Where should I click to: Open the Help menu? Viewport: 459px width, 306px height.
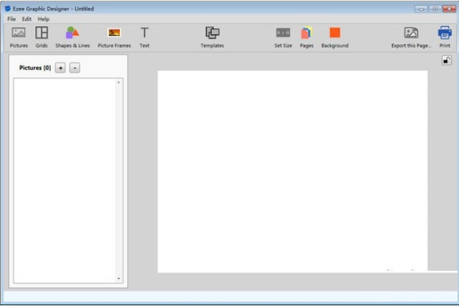pyautogui.click(x=44, y=19)
